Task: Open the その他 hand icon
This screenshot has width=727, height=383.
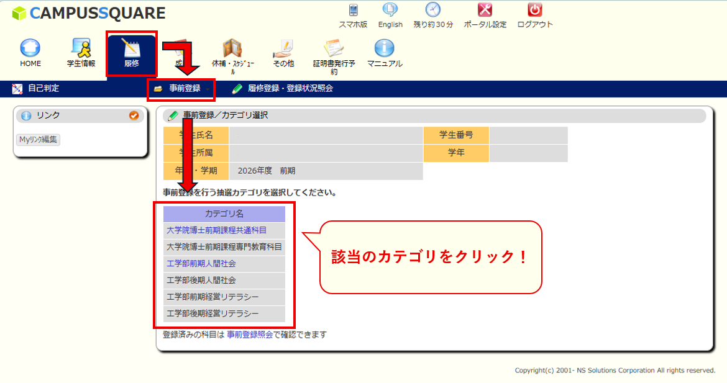Action: (283, 48)
